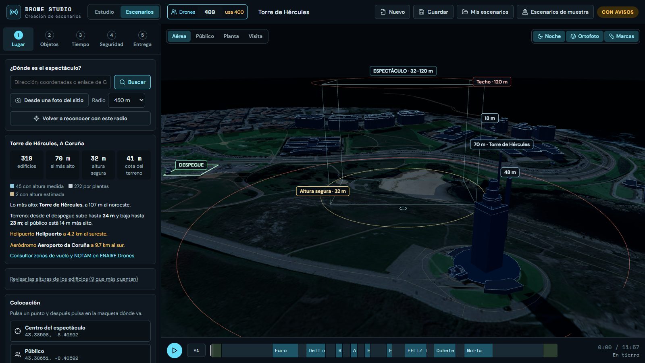Go to step 3 Tiempo
645x363 pixels.
(x=80, y=39)
